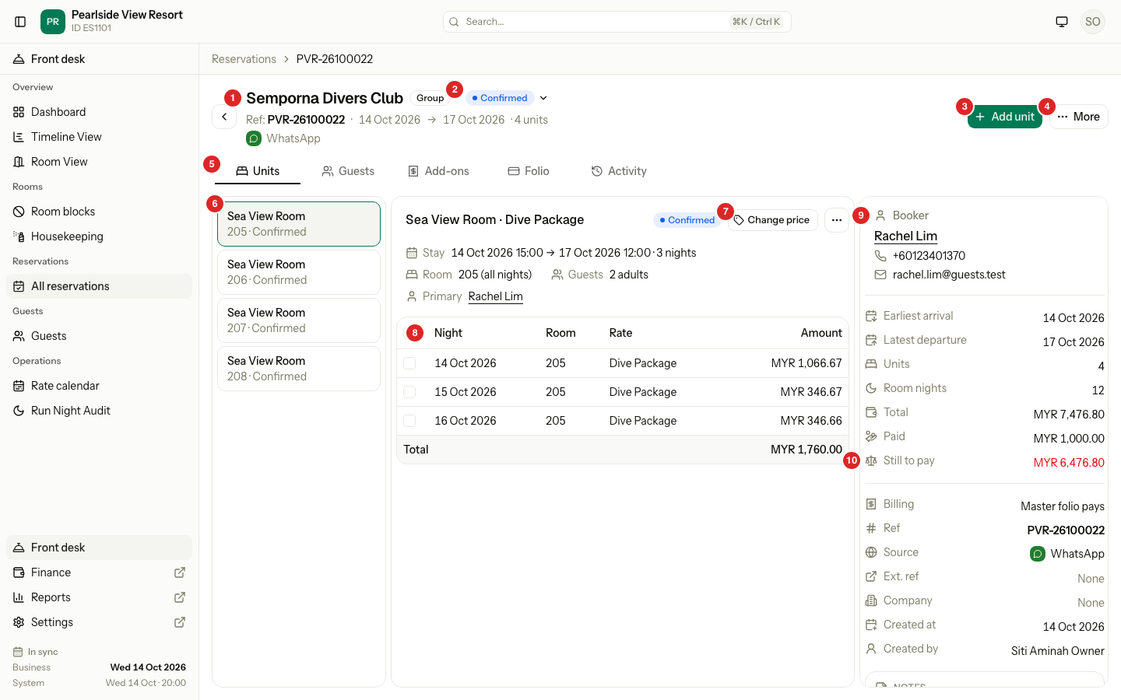The image size is (1121, 700).
Task: Click the Change price button
Action: 772,220
